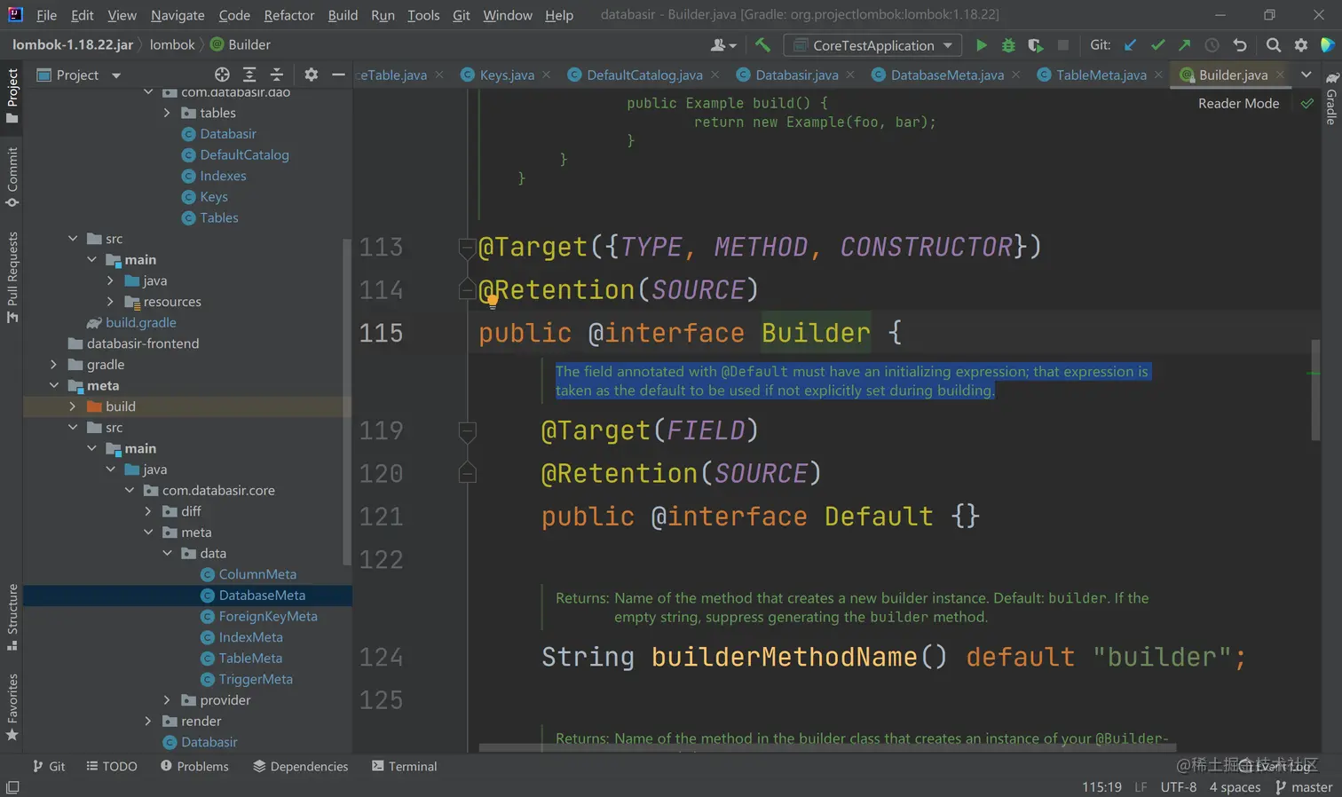Collapse the meta module folder
Image resolution: width=1342 pixels, height=797 pixels.
click(x=54, y=385)
